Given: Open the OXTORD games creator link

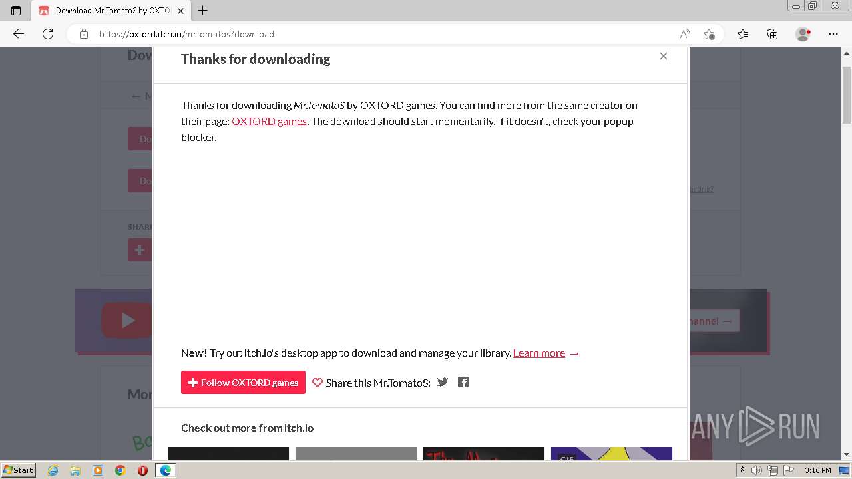Looking at the screenshot, I should pos(269,121).
